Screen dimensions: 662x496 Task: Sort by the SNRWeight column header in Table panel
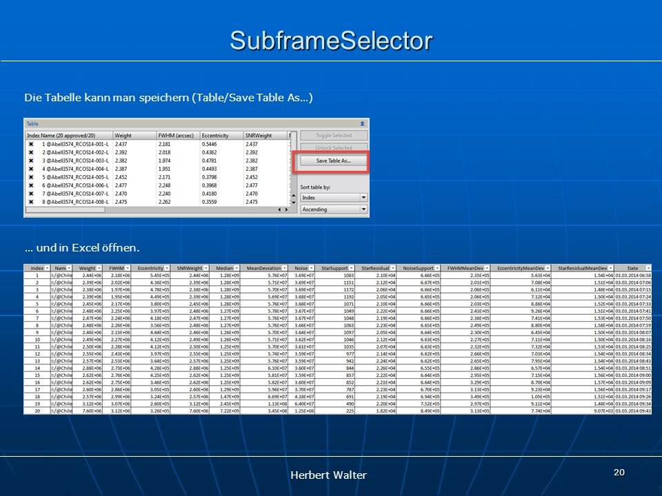(265, 136)
